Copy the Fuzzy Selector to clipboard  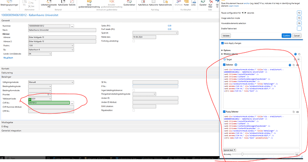294,112
